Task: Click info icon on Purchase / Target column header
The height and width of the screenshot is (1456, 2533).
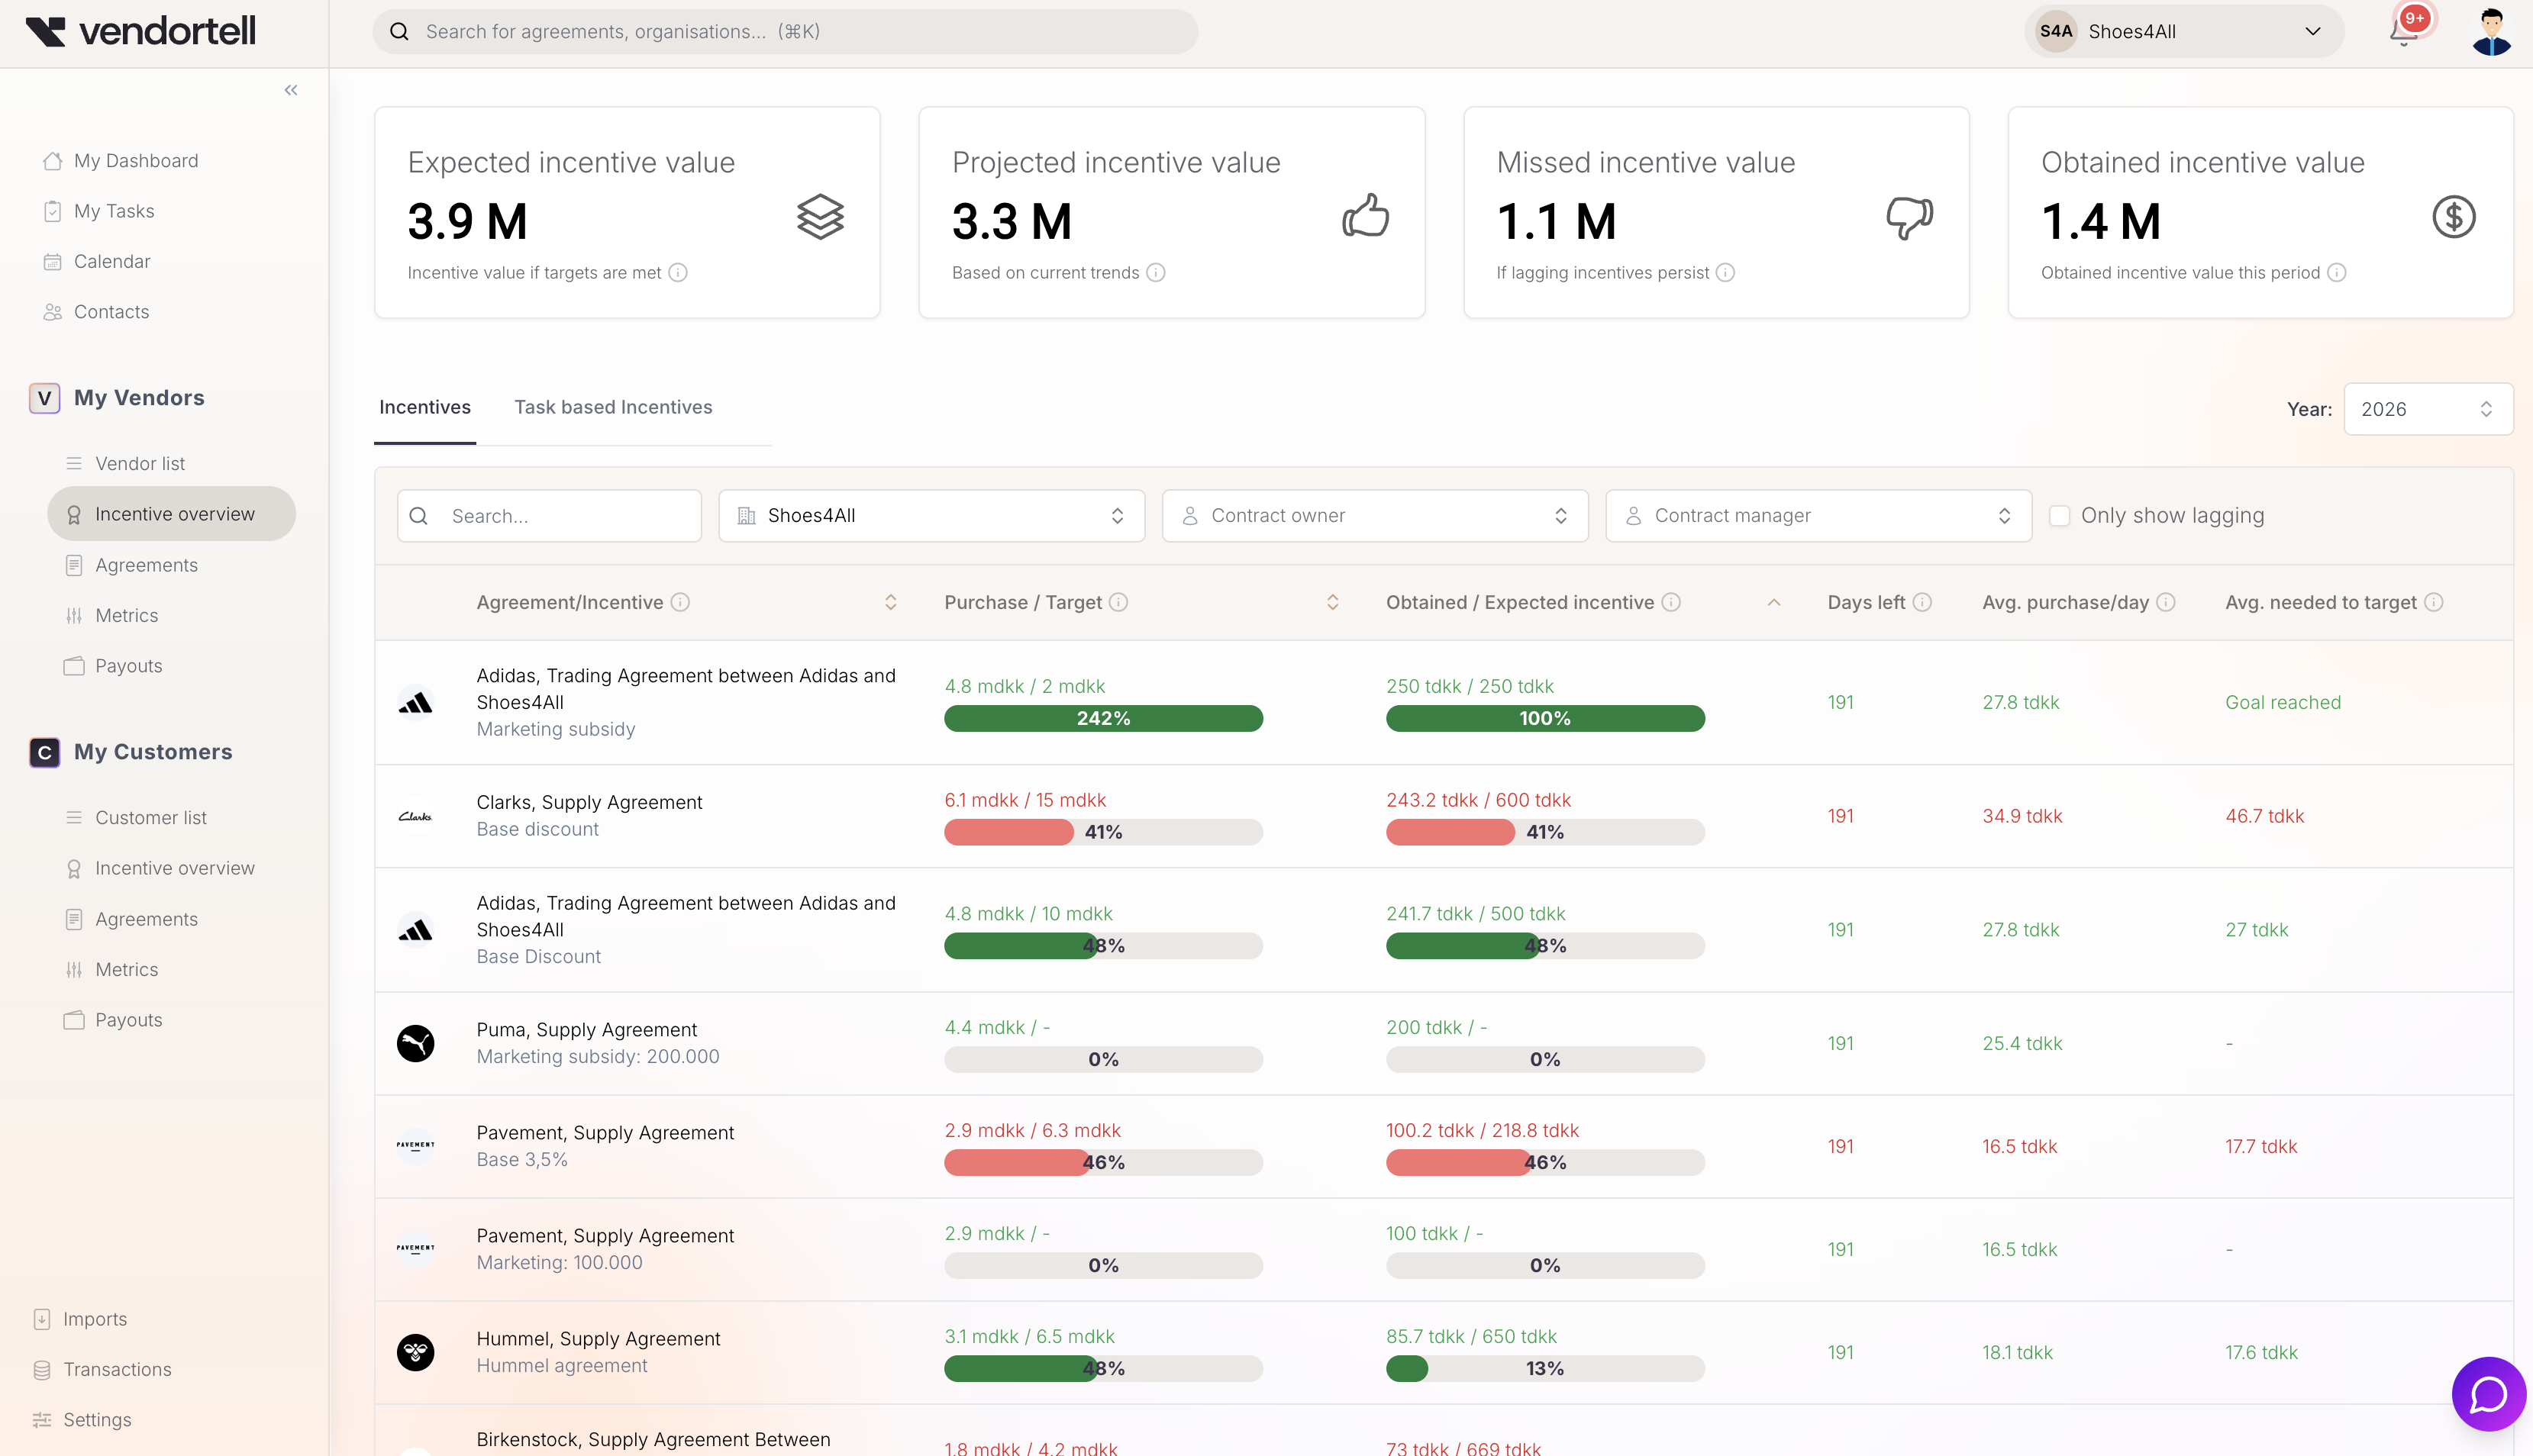Action: [x=1118, y=602]
